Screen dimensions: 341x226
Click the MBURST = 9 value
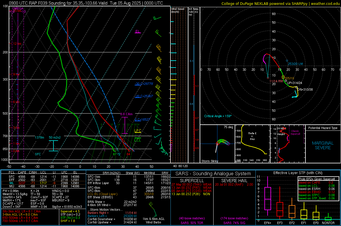click(x=61, y=200)
